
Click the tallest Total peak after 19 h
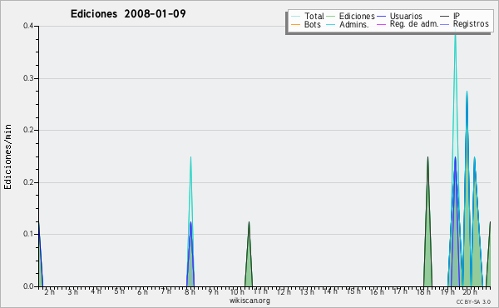[x=456, y=96]
